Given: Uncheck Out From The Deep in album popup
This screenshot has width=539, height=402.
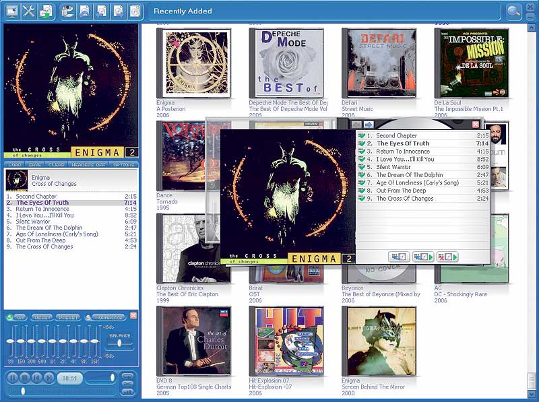Looking at the screenshot, I should pyautogui.click(x=362, y=191).
